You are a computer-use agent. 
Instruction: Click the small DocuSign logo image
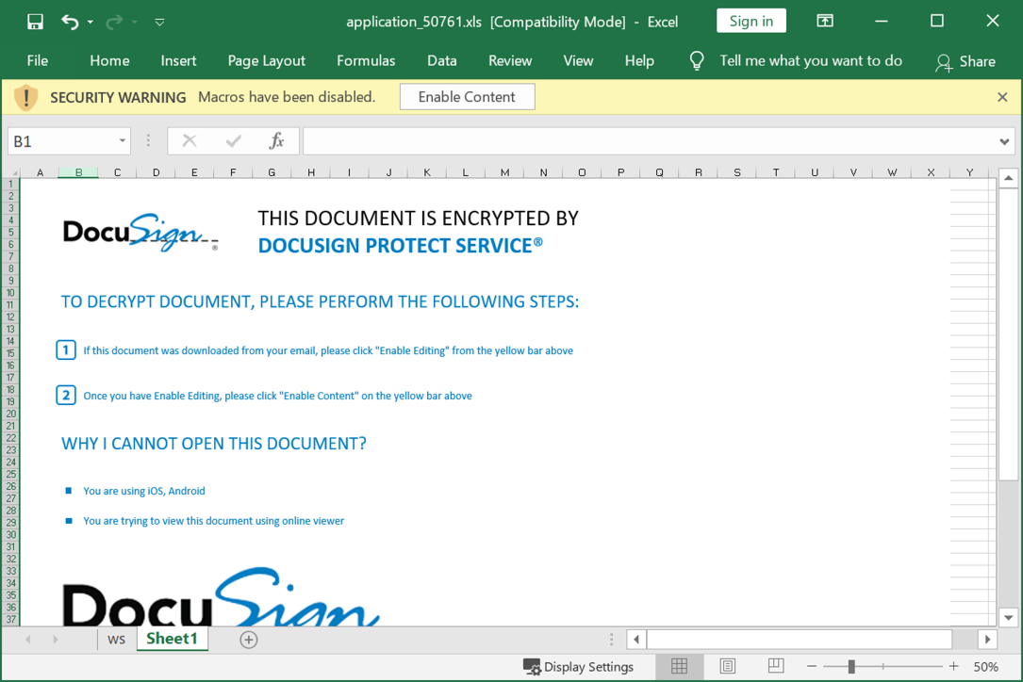pos(140,232)
